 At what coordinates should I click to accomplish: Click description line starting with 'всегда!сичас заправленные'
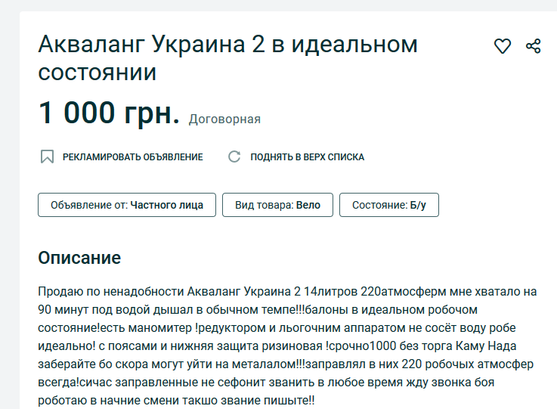(280, 383)
